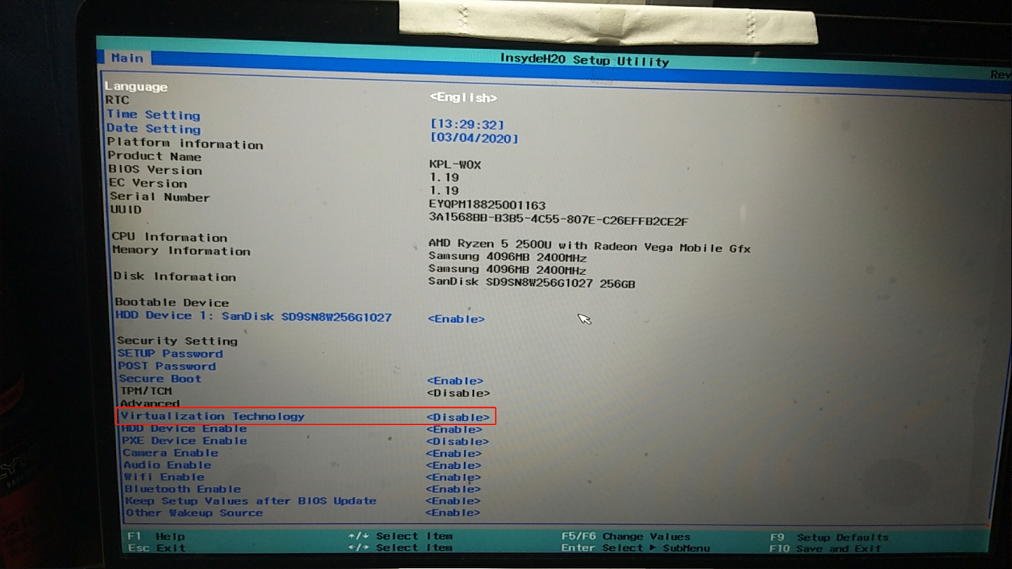The width and height of the screenshot is (1012, 569).
Task: Select Other Wakeup Source setting
Action: click(194, 513)
